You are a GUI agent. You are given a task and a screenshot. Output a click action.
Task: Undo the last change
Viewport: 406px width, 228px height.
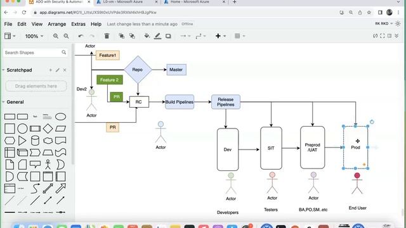(x=81, y=36)
